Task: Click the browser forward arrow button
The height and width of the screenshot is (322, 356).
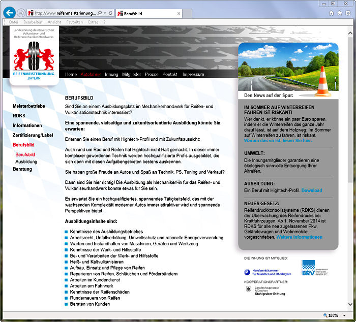Action: coord(21,13)
